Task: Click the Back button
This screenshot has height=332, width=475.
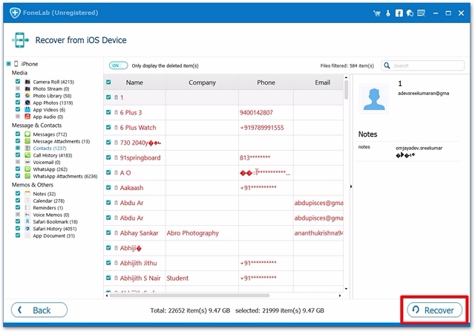Action: pyautogui.click(x=39, y=310)
